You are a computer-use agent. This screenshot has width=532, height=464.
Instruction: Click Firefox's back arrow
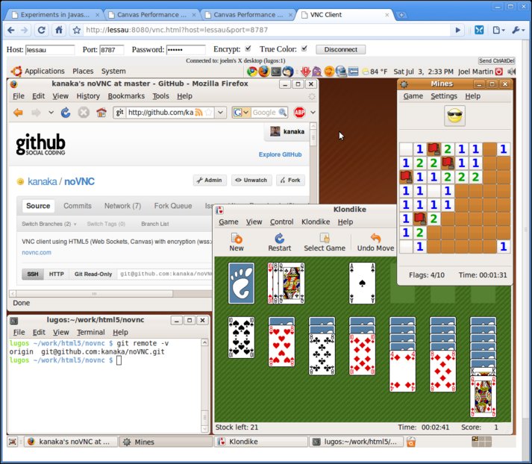[18, 112]
